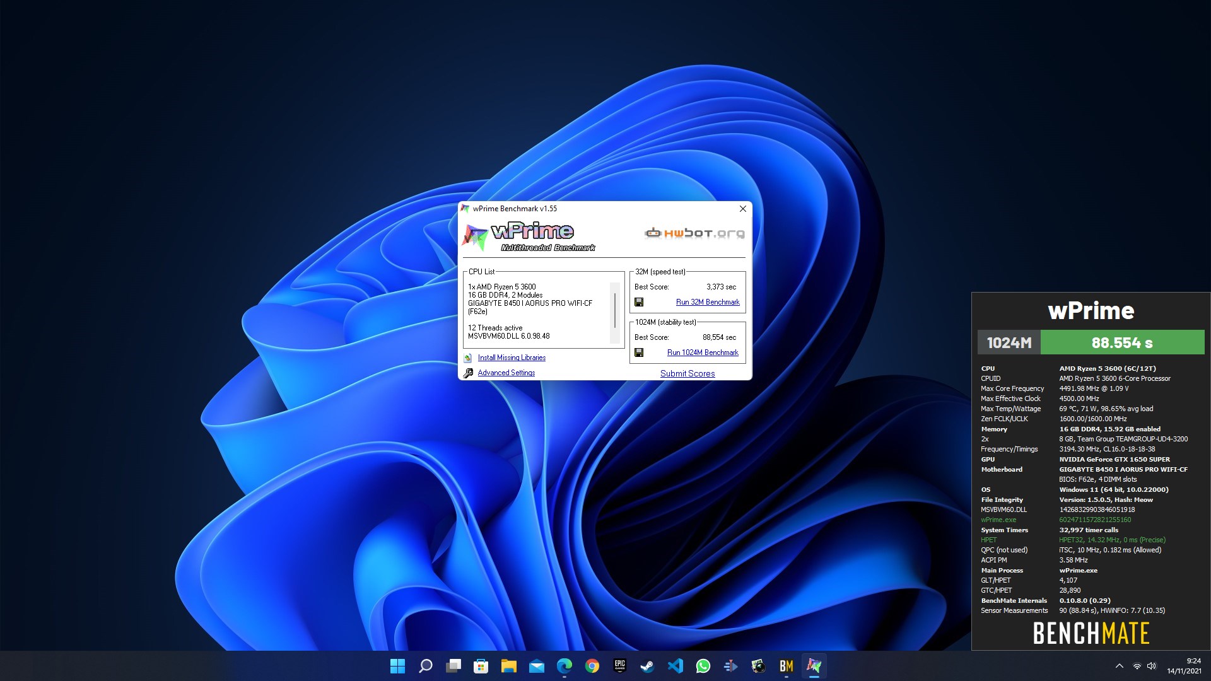Switch to BenchMate on the taskbar

click(787, 666)
